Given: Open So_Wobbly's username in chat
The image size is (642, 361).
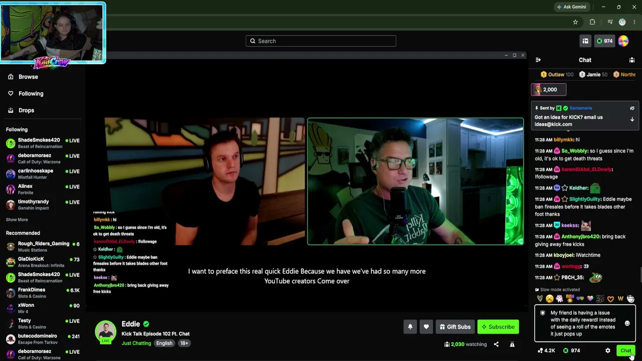Looking at the screenshot, I should pos(574,151).
